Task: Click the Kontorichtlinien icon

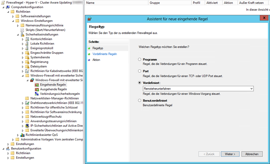Action: tap(27, 39)
